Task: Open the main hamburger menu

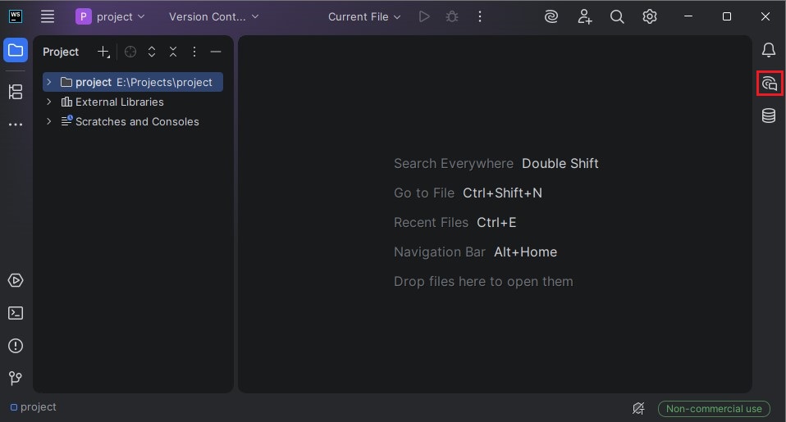Action: tap(48, 16)
